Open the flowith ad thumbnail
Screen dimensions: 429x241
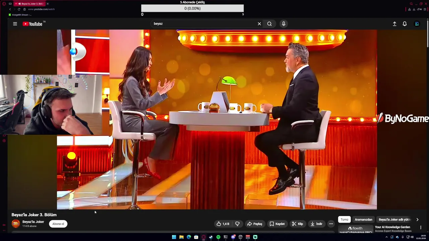click(356, 229)
